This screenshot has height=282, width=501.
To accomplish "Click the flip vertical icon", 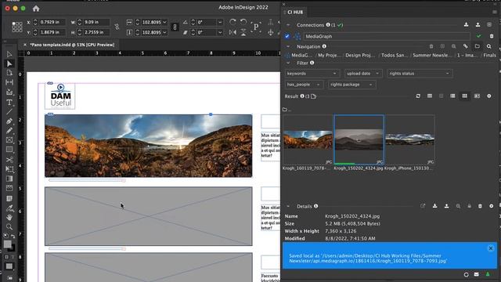I will click(243, 32).
